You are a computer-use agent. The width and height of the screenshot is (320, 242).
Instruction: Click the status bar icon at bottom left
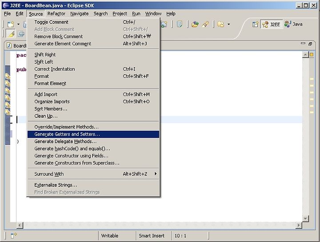coord(14,235)
